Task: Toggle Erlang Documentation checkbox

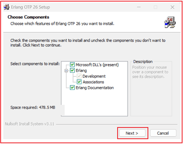Action: pyautogui.click(x=72, y=88)
